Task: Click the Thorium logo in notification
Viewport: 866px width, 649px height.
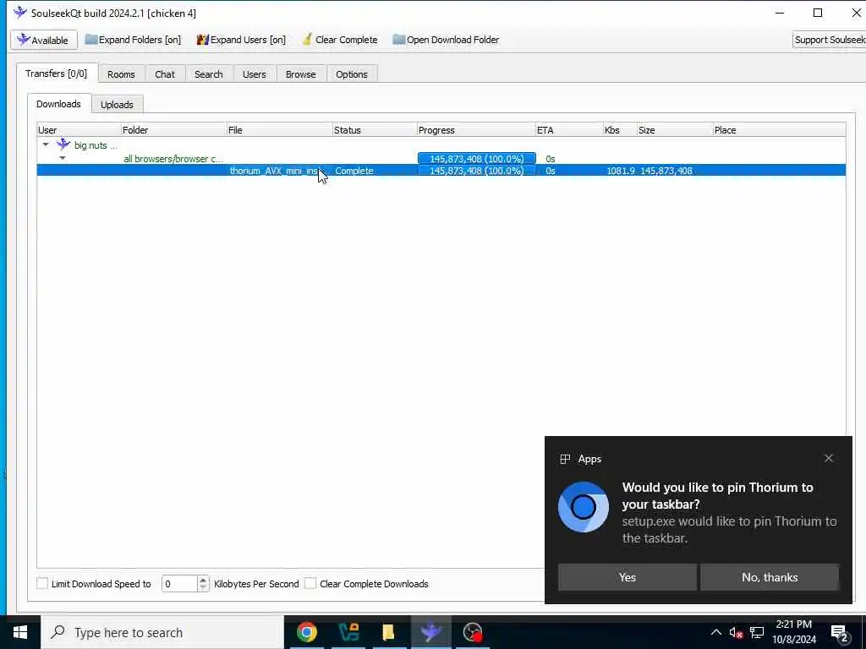Action: 584,507
